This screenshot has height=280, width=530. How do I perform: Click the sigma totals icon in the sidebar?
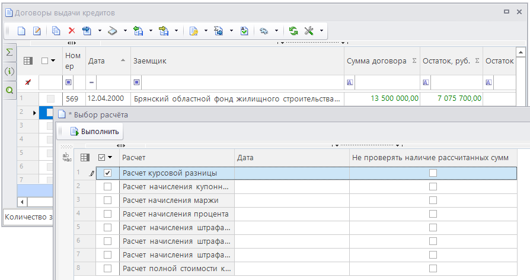point(9,53)
